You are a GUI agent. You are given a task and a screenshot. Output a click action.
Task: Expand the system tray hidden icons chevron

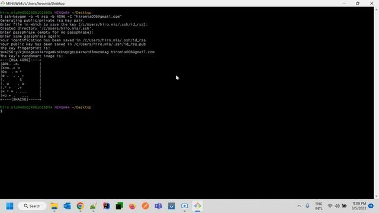pos(299,206)
